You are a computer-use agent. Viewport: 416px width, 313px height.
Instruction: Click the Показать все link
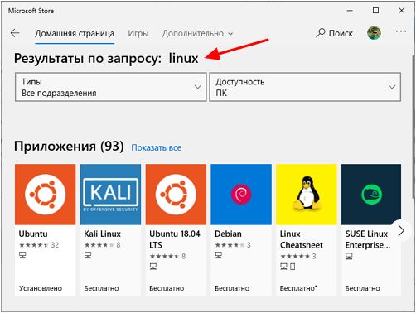(x=157, y=147)
